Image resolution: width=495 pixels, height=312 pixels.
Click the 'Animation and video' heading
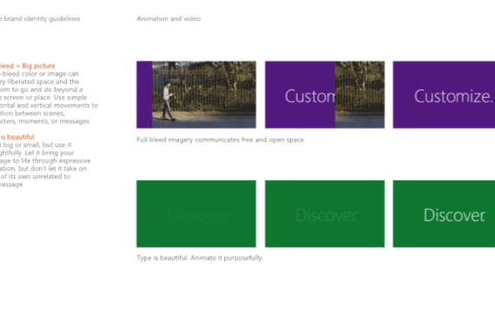tap(168, 18)
